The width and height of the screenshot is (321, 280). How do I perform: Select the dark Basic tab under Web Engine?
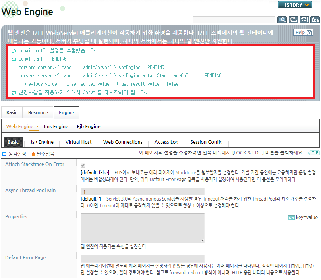click(13, 142)
